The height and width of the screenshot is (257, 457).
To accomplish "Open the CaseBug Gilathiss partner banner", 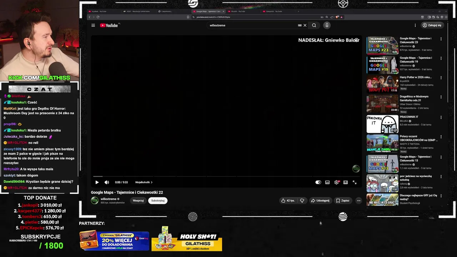I will click(114, 241).
